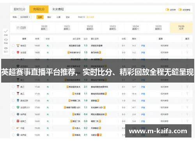Click related-recommendation text in the 2:1 row

click(x=165, y=87)
